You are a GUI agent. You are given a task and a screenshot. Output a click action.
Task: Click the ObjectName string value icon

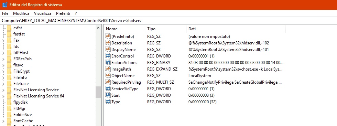tap(108, 75)
